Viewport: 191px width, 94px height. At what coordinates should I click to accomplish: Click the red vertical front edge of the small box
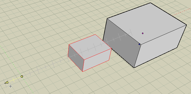[83, 66]
